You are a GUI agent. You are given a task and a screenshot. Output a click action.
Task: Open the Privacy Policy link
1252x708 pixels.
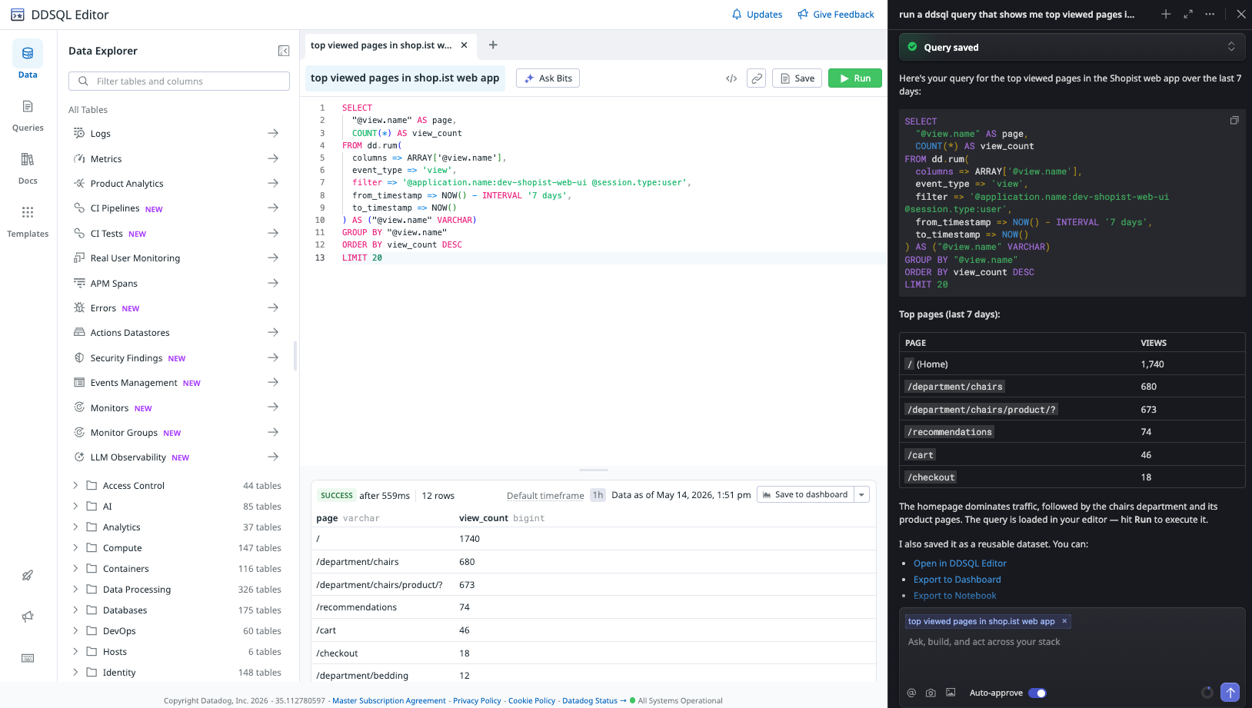click(477, 700)
